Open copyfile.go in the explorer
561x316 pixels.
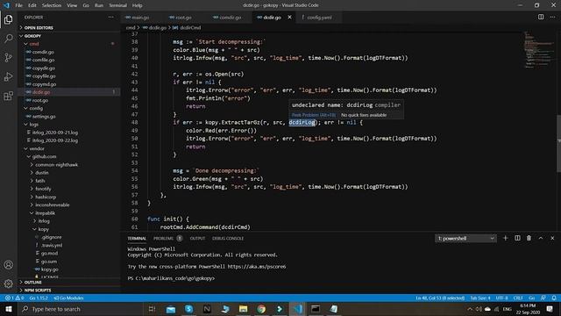(x=44, y=76)
